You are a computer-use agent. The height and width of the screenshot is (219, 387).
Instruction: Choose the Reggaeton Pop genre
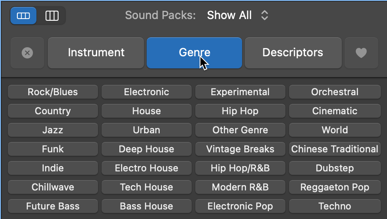click(335, 187)
